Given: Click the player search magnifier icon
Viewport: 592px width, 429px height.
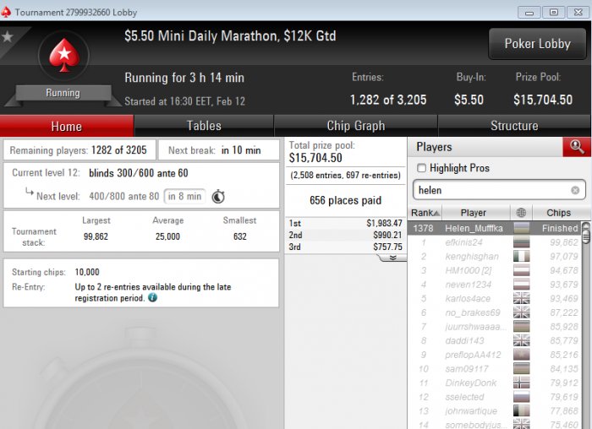Looking at the screenshot, I should pos(577,147).
